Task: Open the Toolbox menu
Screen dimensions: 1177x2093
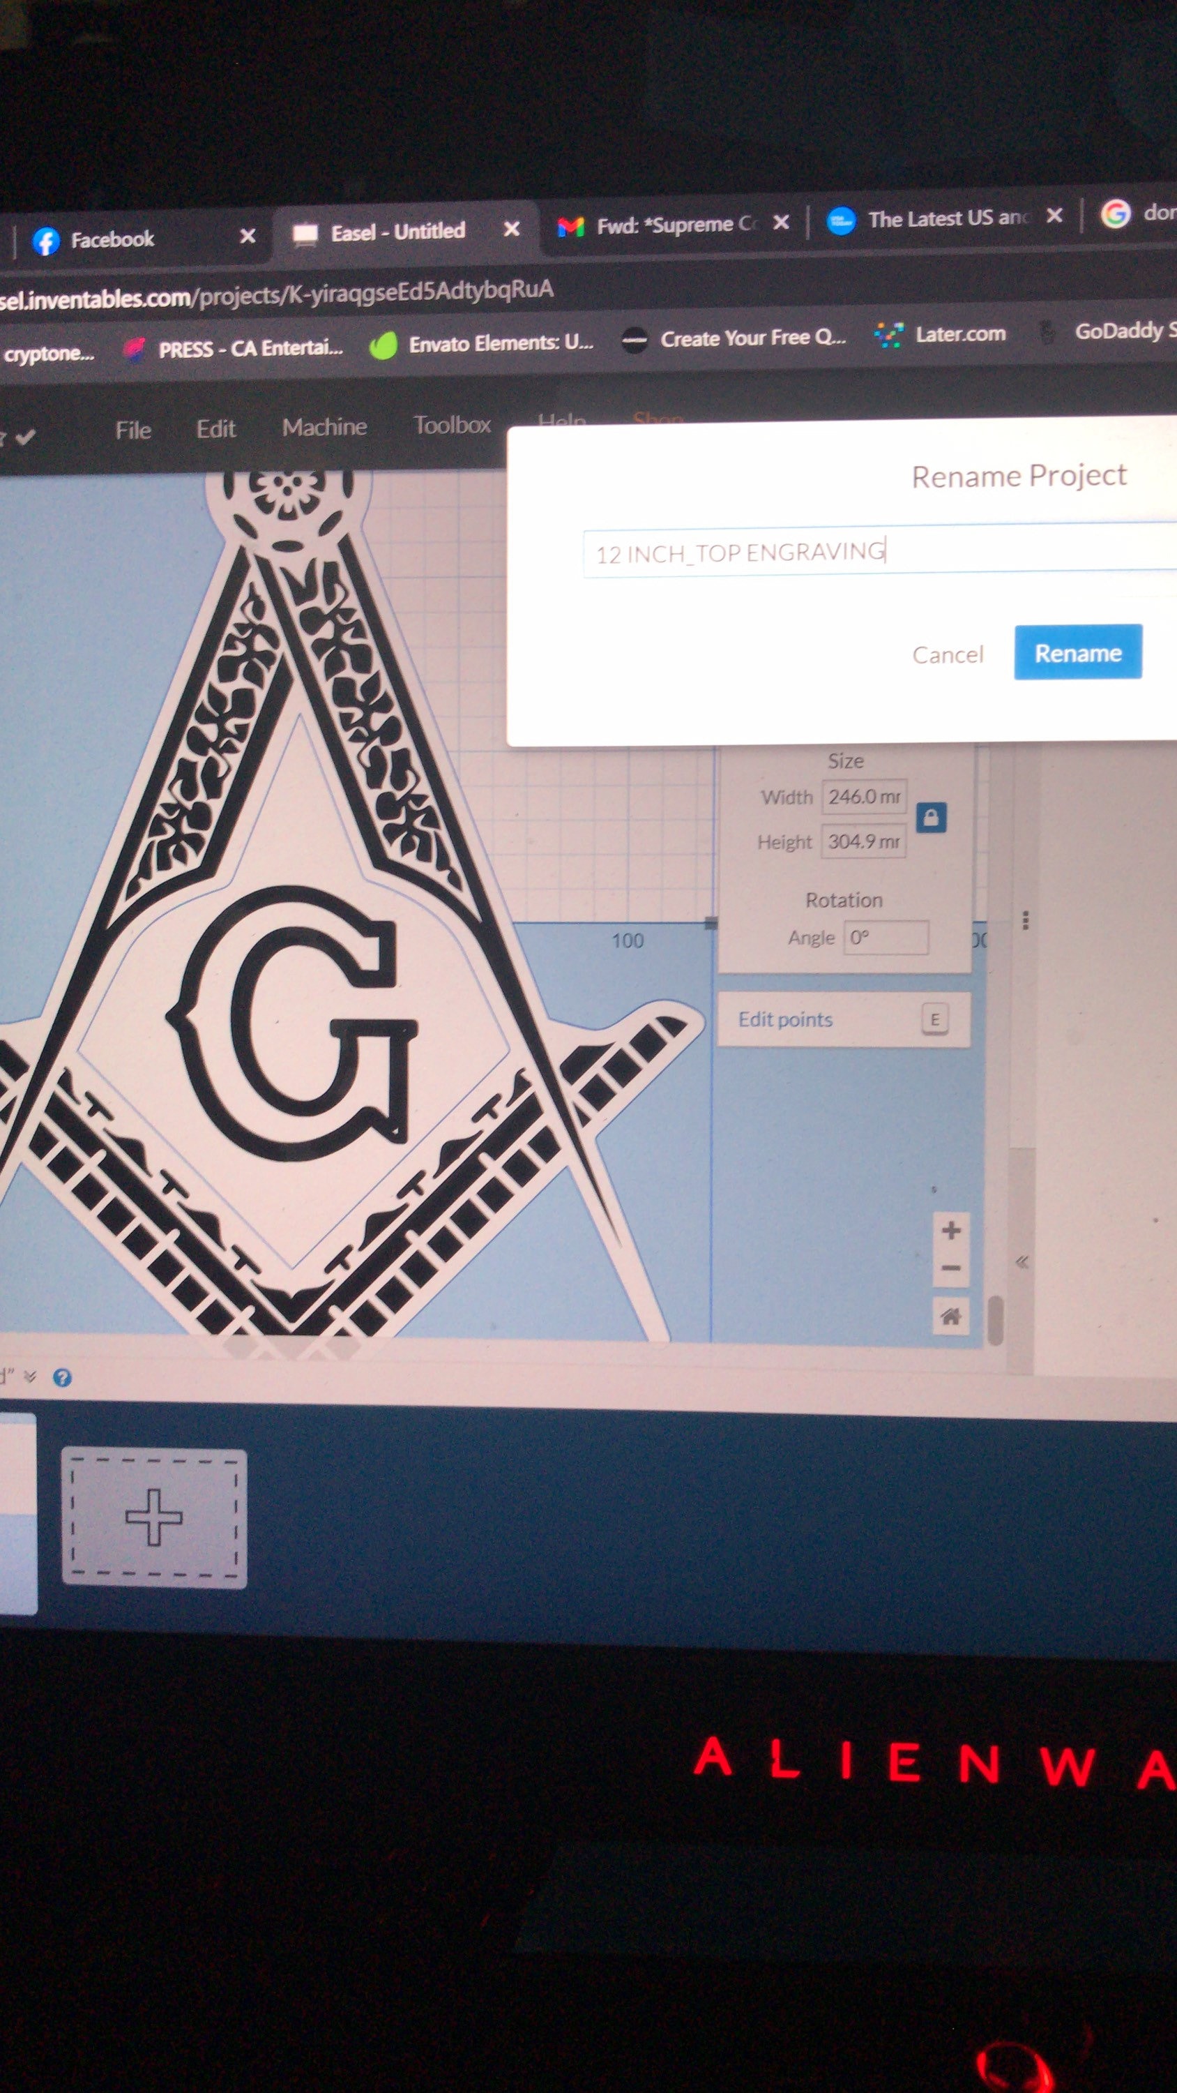Action: (453, 425)
